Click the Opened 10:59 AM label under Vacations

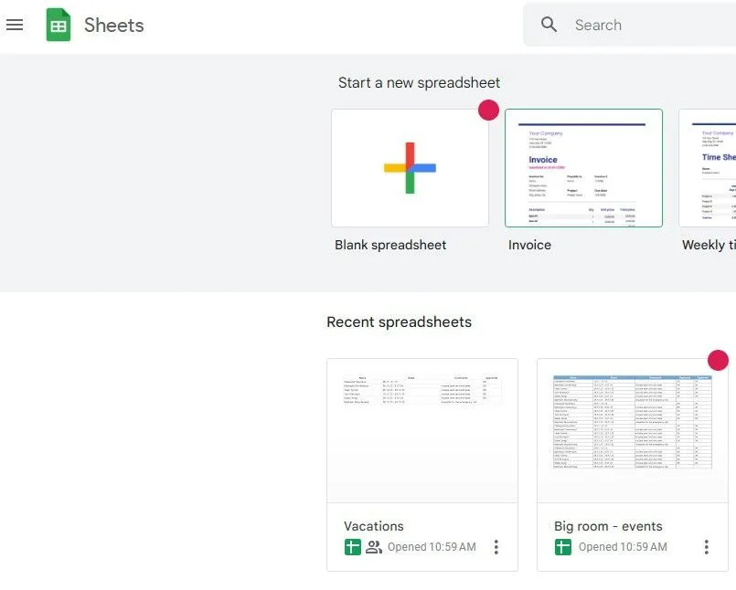[430, 546]
